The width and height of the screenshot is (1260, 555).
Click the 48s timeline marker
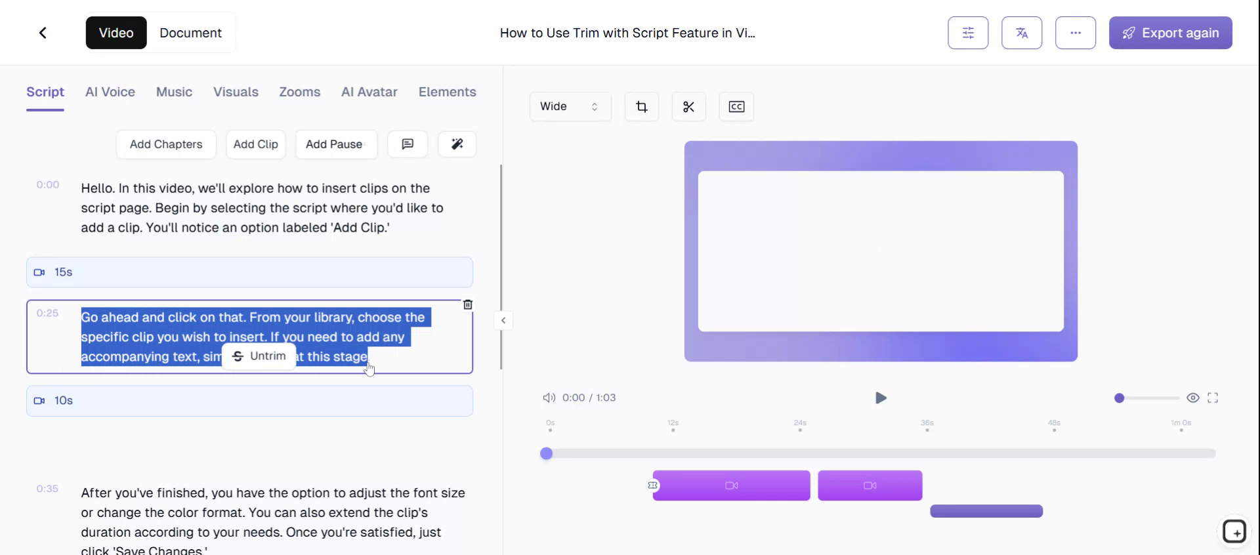click(x=1054, y=426)
